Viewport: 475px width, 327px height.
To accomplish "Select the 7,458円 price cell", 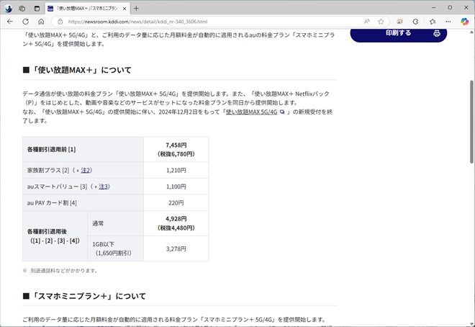I will (x=176, y=149).
